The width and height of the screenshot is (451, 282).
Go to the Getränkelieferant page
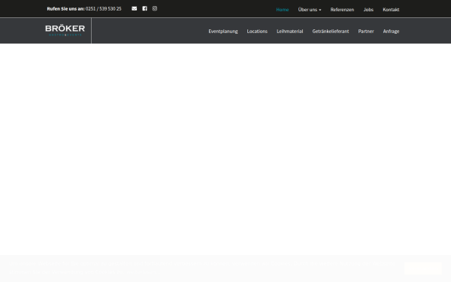tap(331, 31)
